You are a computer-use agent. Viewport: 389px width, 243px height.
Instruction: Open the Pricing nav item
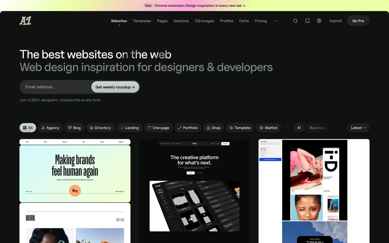click(261, 21)
